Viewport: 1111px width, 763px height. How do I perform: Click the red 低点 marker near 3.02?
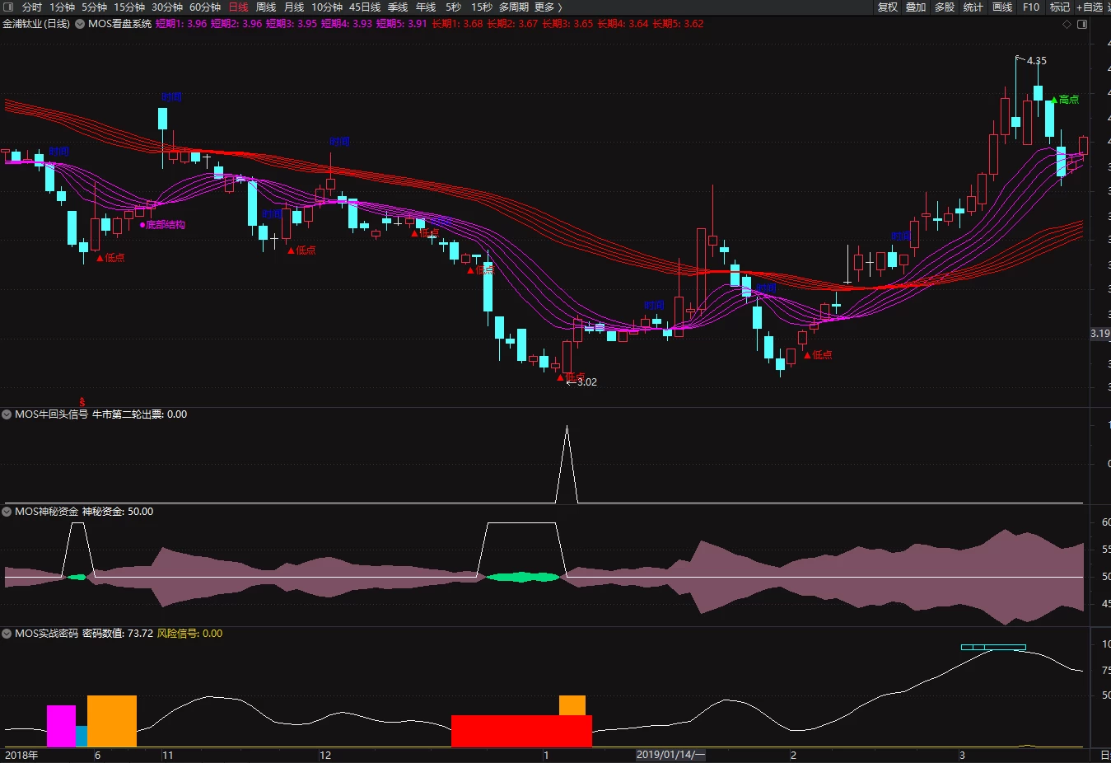point(571,377)
